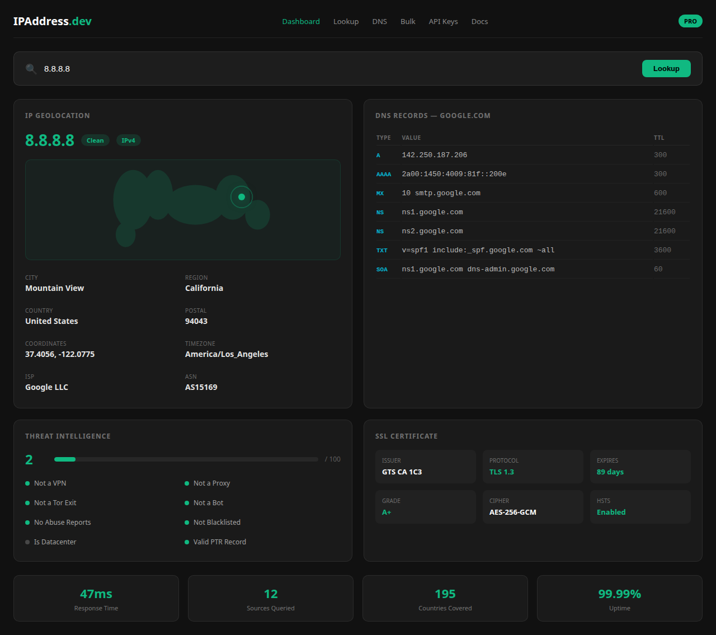
Task: Click inside the IP search input field
Action: [168, 68]
